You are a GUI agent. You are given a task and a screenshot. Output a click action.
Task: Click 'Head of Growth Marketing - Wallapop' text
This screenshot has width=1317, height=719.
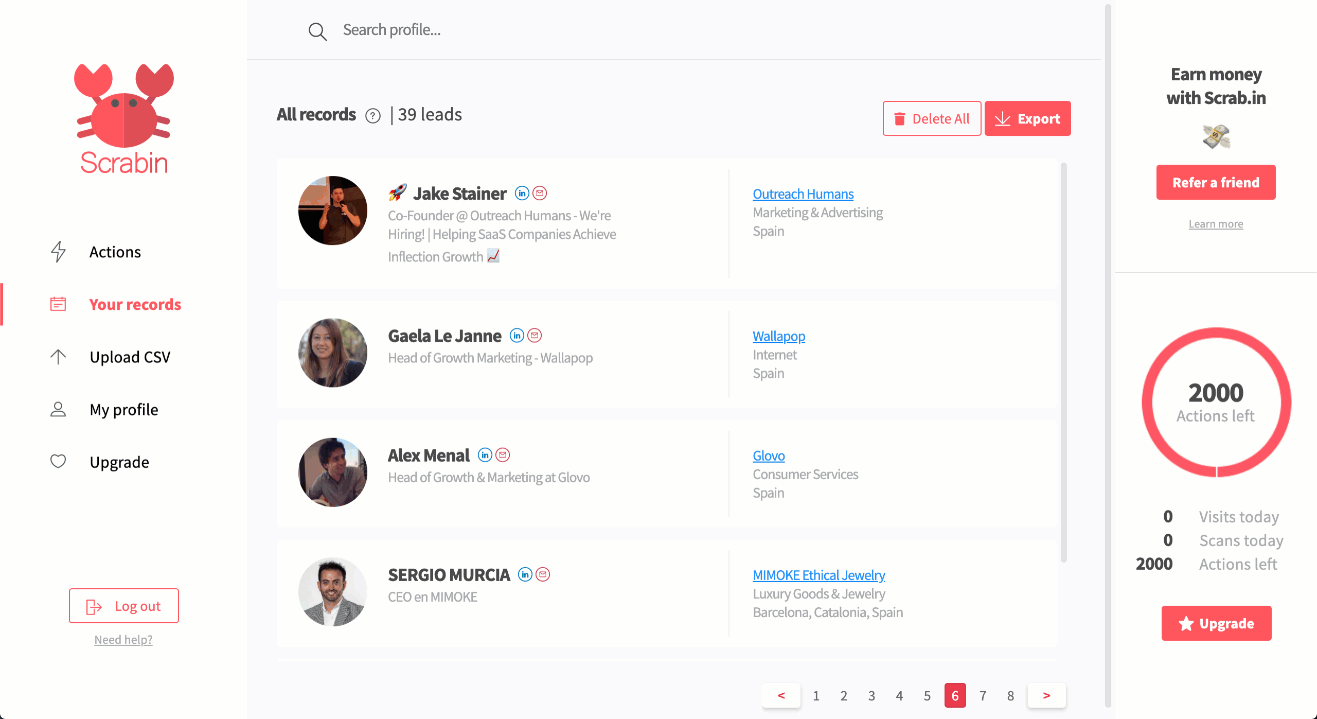tap(490, 358)
